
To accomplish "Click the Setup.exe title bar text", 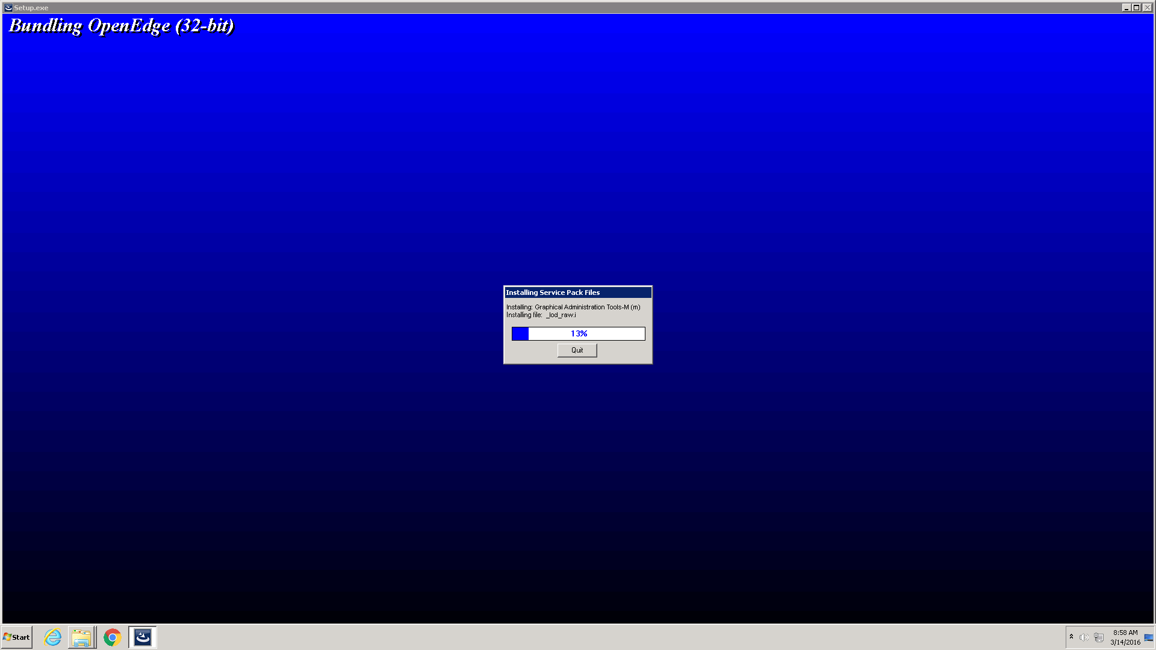I will coord(31,8).
